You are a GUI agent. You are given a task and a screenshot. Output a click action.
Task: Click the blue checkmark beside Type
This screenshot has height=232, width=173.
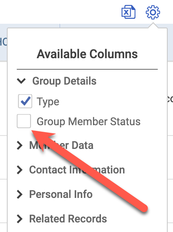pyautogui.click(x=26, y=101)
